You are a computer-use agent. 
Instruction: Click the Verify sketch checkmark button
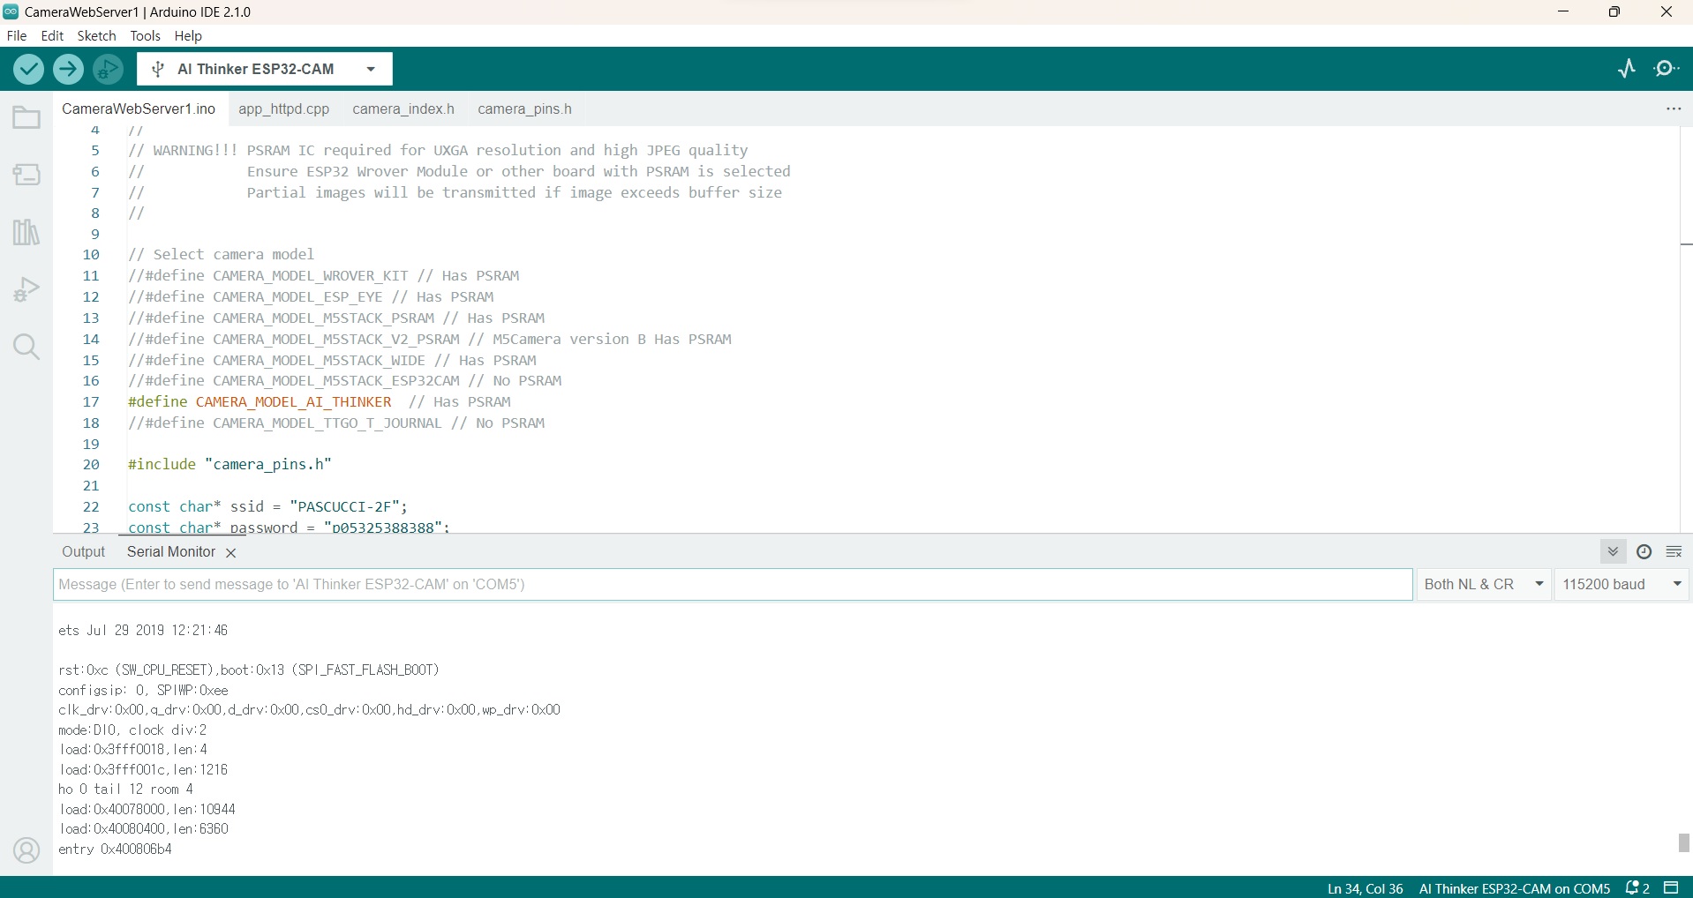[x=29, y=69]
